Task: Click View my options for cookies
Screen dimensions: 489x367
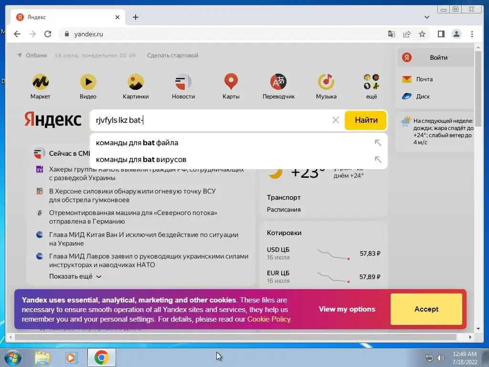Action: 347,309
